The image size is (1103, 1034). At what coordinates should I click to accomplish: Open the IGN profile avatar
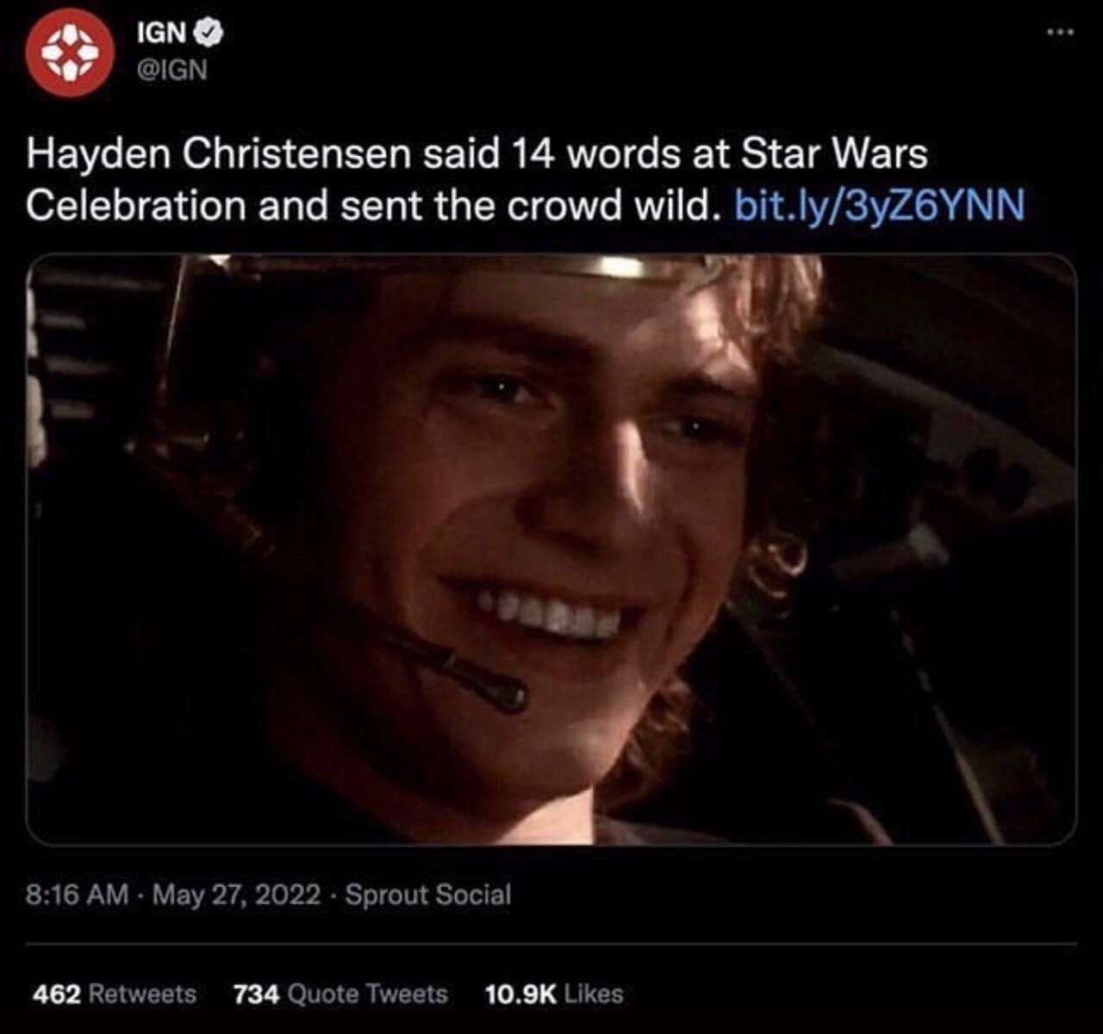pos(69,55)
